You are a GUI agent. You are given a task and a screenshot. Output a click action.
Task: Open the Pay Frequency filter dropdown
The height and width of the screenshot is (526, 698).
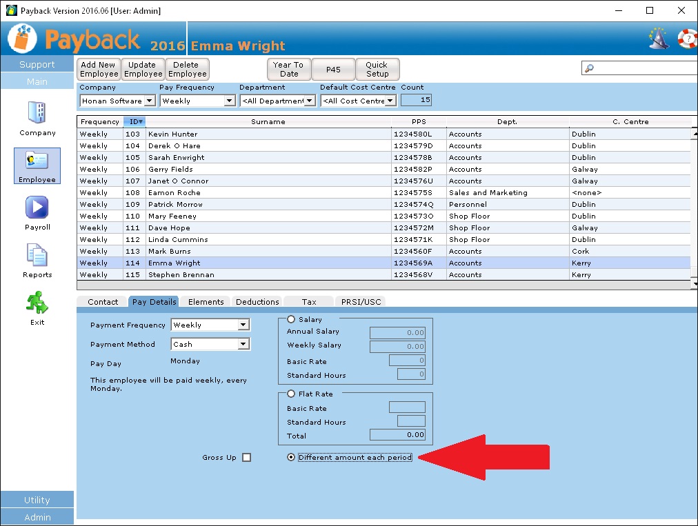pyautogui.click(x=230, y=101)
